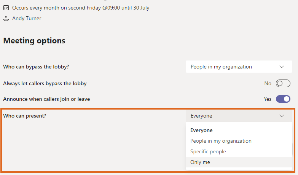This screenshot has height=175, width=298.
Task: Click the chevron in the lobby dropdown
Action: pyautogui.click(x=282, y=67)
